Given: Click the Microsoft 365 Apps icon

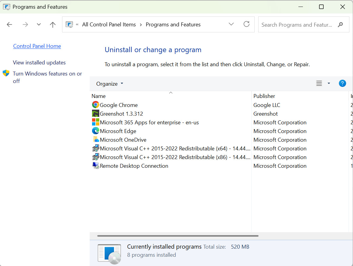Looking at the screenshot, I should (x=95, y=122).
